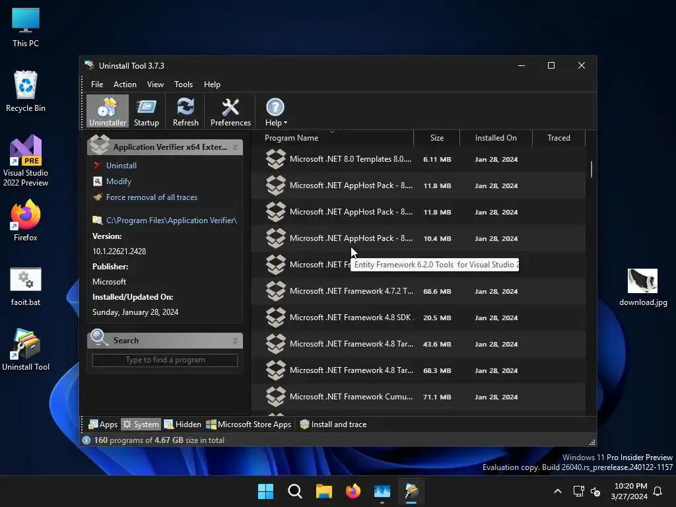Open the notification bell
676x507 pixels.
[x=658, y=491]
